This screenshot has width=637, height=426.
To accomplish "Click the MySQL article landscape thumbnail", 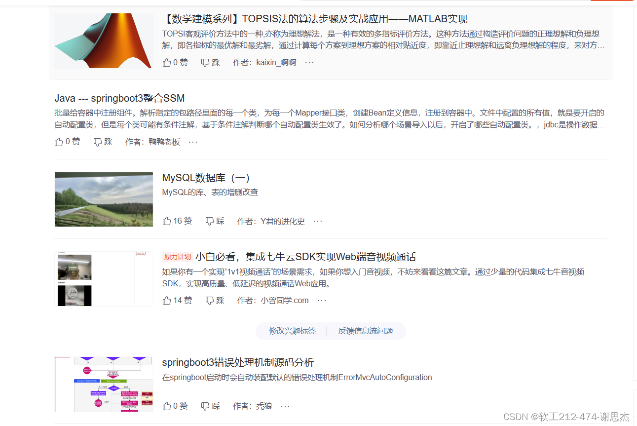I will (103, 199).
